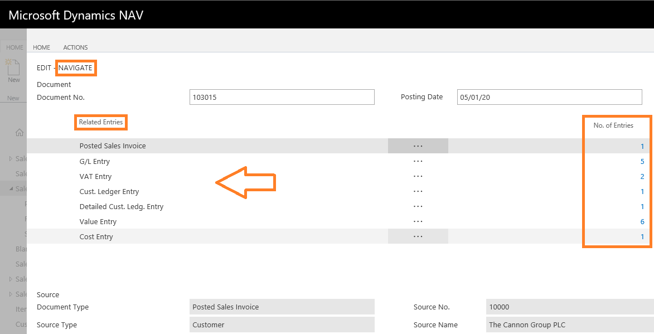Image resolution: width=654 pixels, height=334 pixels.
Task: Click the Document No. field containing 103015
Action: 282,97
